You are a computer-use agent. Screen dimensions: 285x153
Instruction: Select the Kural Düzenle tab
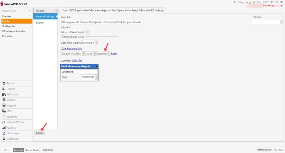pos(111,10)
